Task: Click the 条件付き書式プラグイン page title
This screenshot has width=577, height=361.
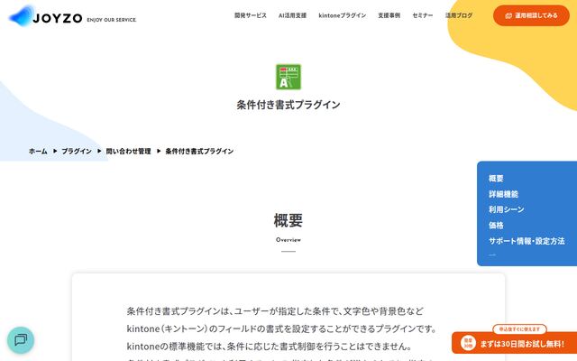Action: 288,105
